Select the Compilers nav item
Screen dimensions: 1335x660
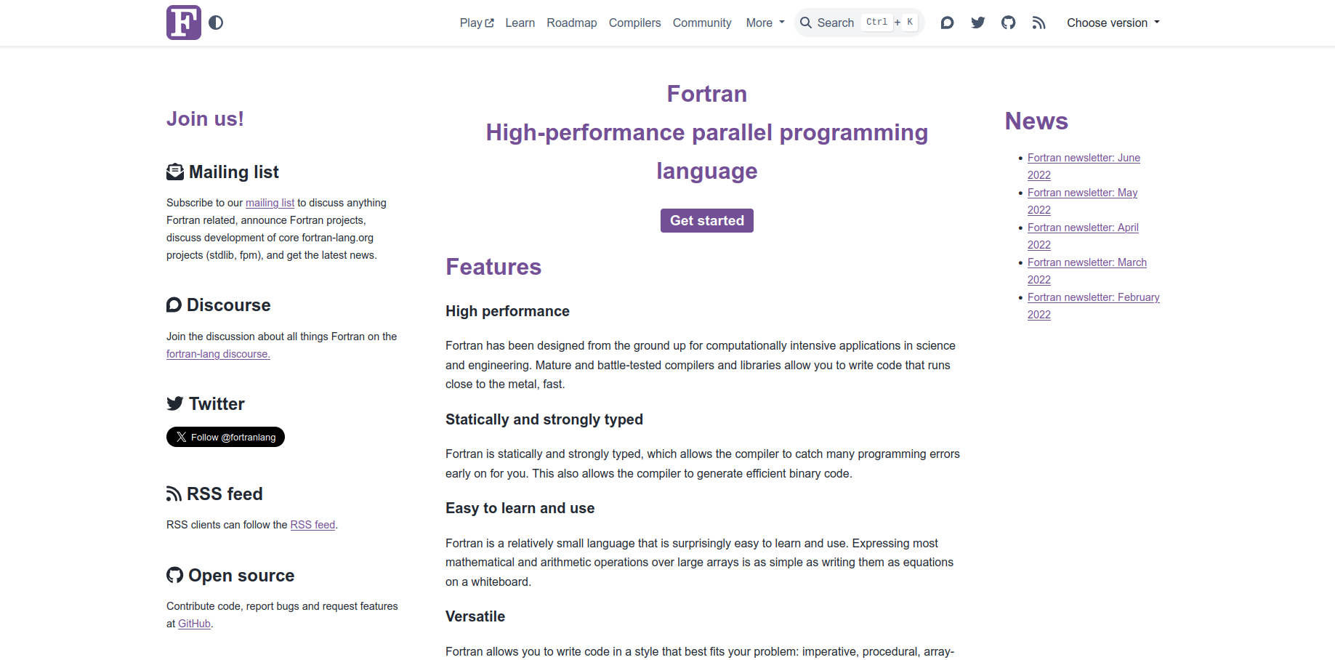(x=634, y=23)
